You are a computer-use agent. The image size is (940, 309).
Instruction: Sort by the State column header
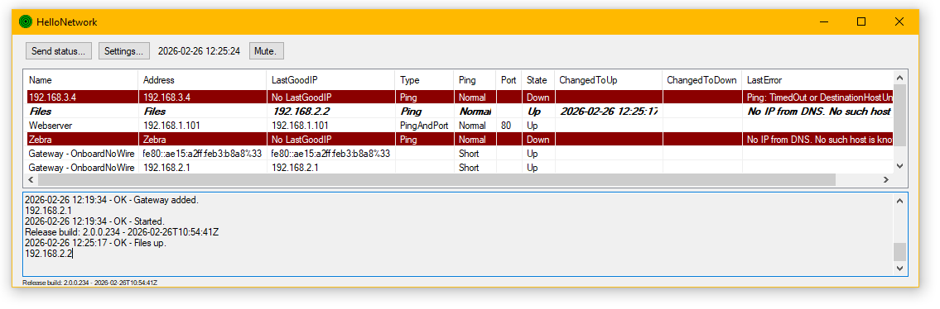click(x=538, y=80)
